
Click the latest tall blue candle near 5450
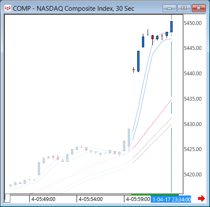click(171, 27)
